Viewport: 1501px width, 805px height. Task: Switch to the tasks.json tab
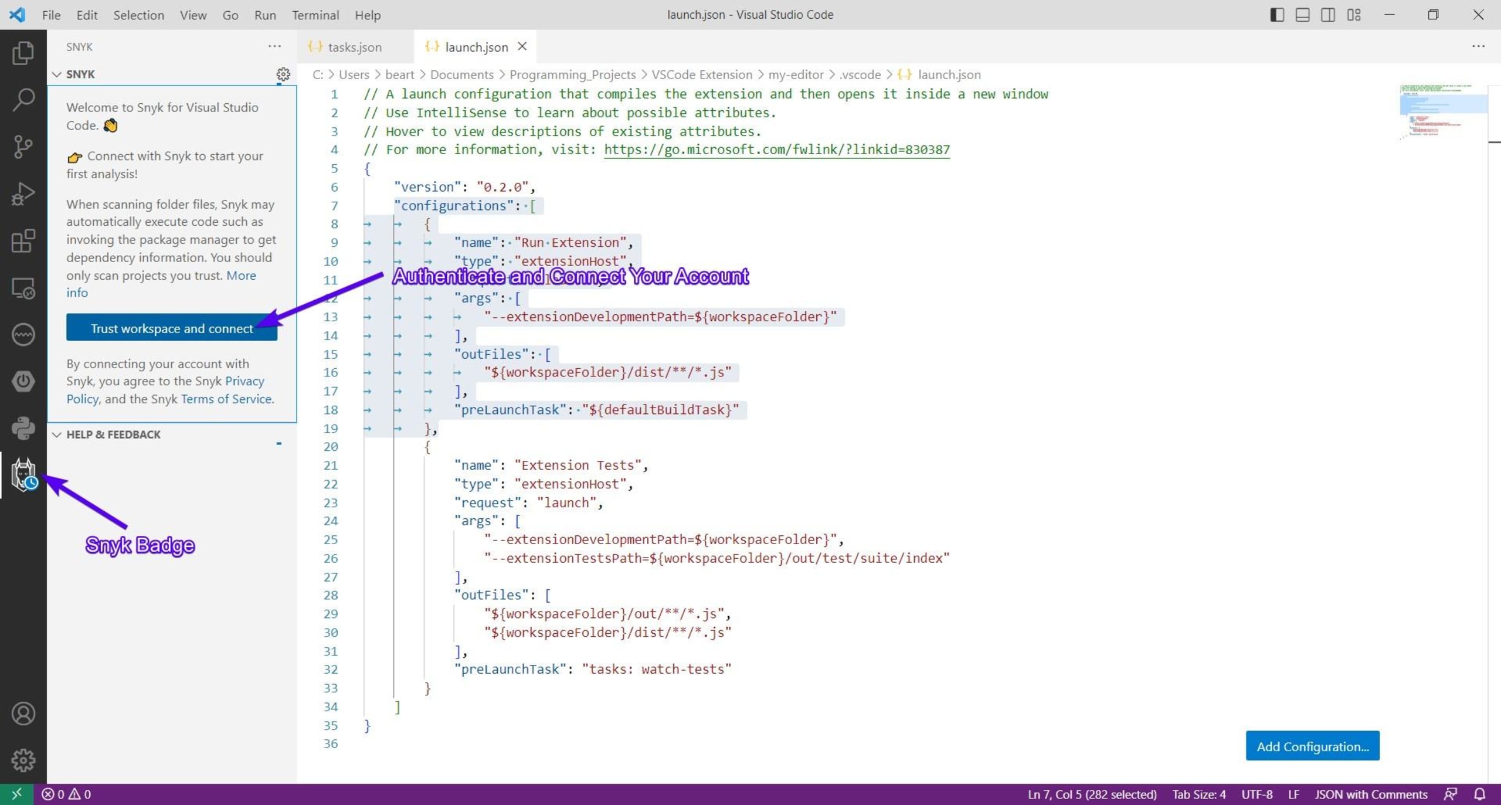[x=354, y=47]
